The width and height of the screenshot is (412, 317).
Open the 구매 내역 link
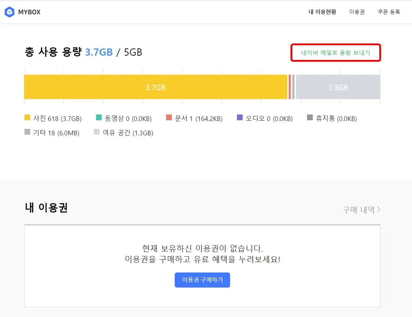pyautogui.click(x=358, y=210)
